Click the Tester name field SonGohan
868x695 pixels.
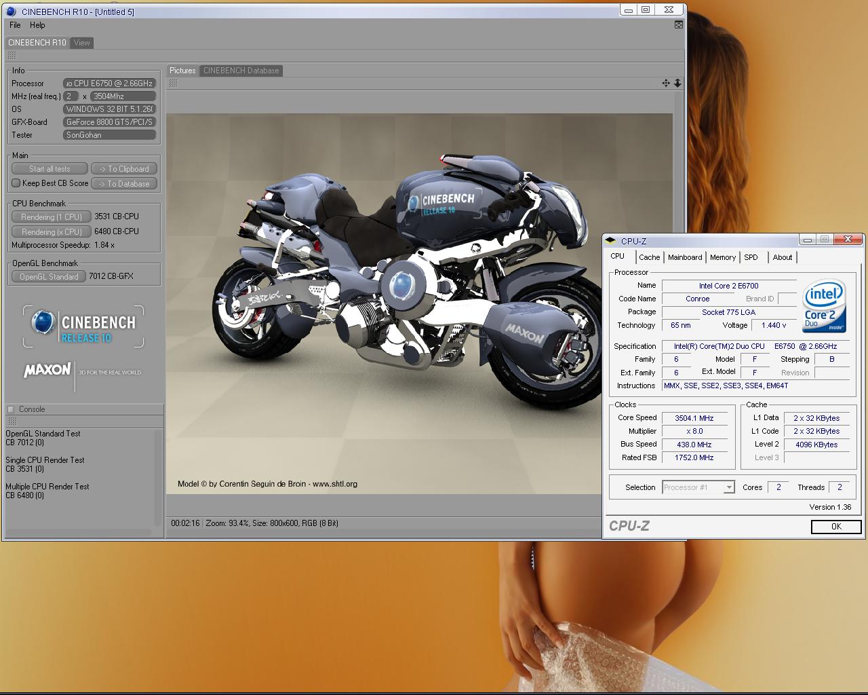click(110, 135)
